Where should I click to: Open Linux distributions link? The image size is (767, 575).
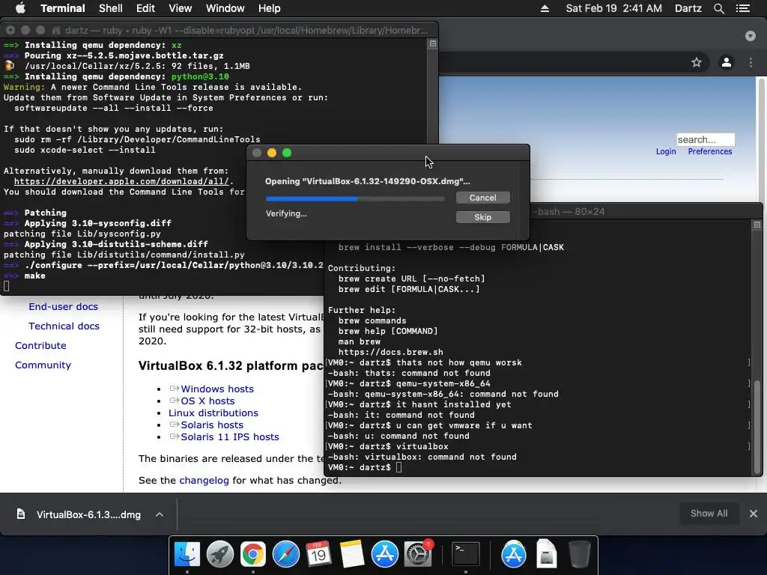pos(213,413)
